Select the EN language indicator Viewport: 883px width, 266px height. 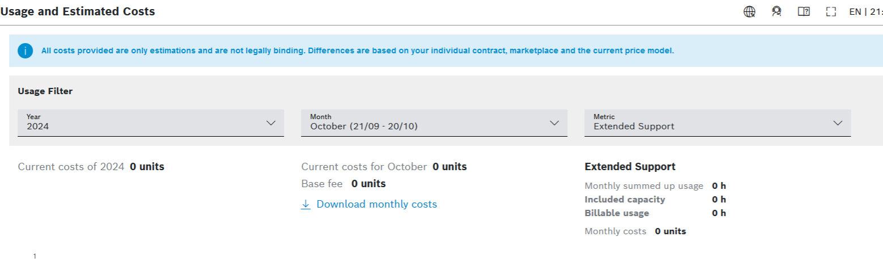pyautogui.click(x=855, y=11)
